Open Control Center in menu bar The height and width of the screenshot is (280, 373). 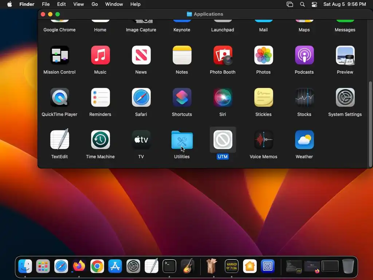pos(314,4)
